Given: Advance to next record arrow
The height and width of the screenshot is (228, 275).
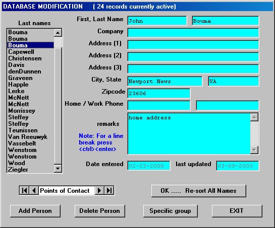Looking at the screenshot, I should pos(99,190).
